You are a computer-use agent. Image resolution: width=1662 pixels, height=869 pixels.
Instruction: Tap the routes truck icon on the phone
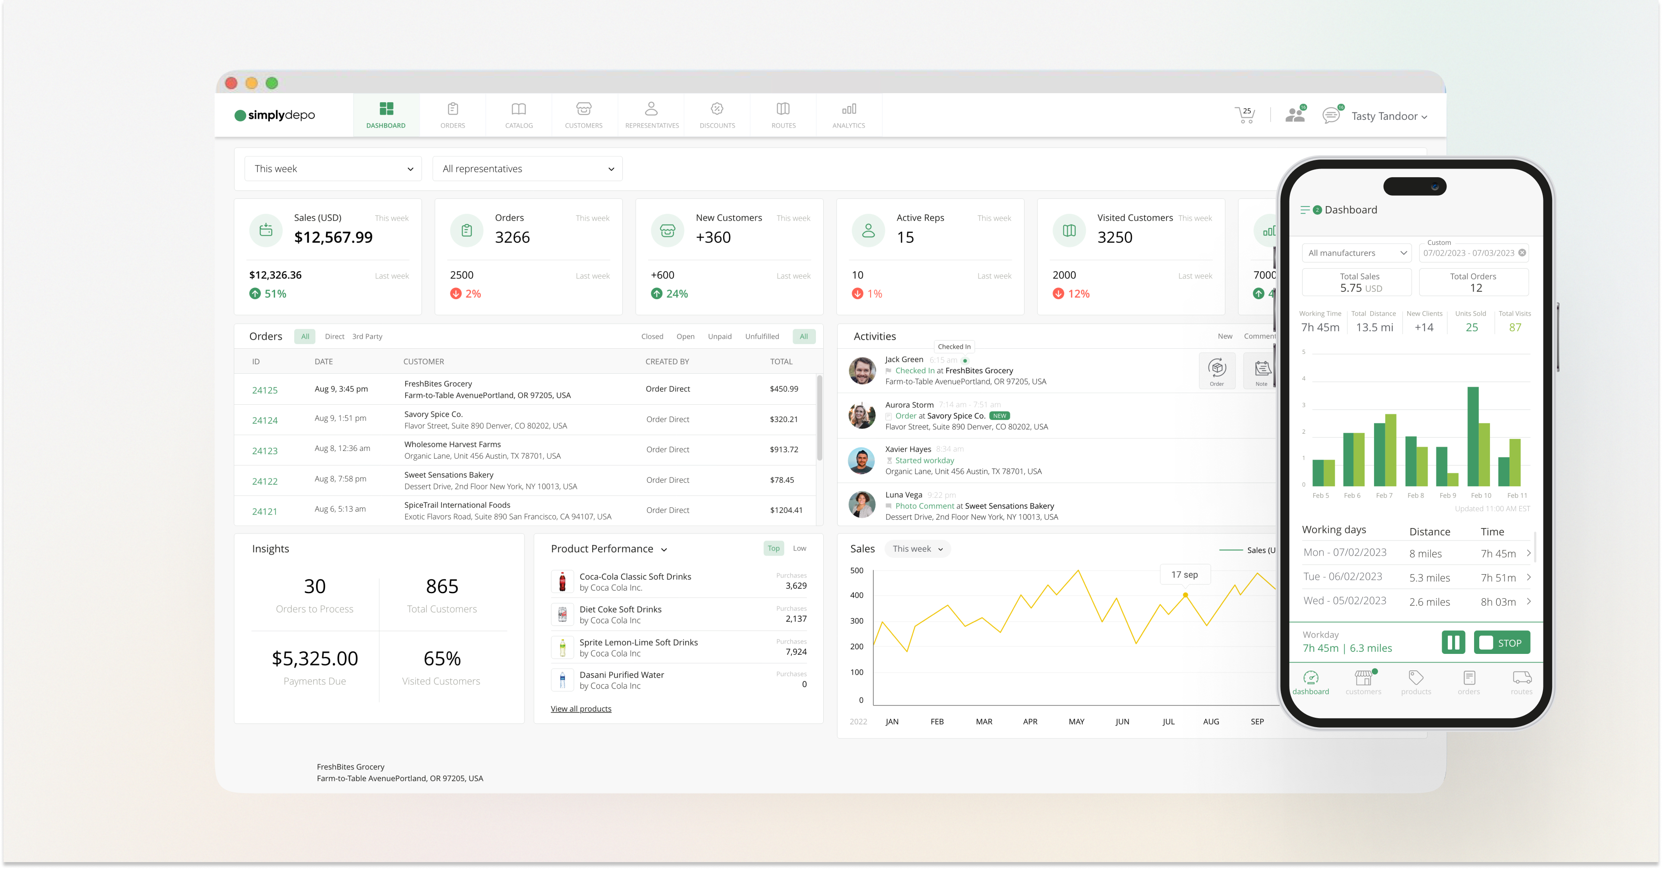pyautogui.click(x=1521, y=682)
